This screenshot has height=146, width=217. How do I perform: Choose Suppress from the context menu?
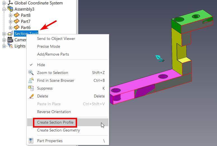click(45, 88)
